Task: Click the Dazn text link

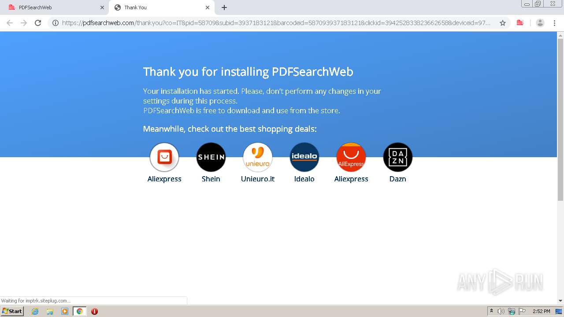Action: [398, 179]
